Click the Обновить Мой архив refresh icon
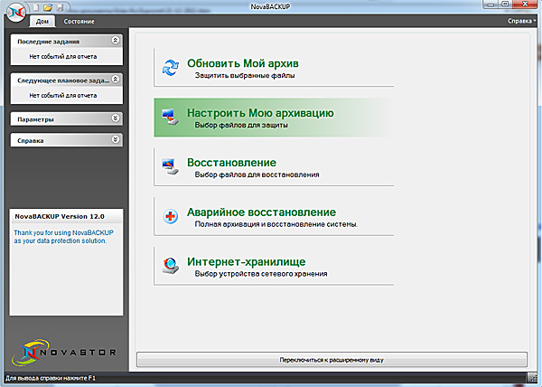The height and width of the screenshot is (387, 542). [170, 68]
